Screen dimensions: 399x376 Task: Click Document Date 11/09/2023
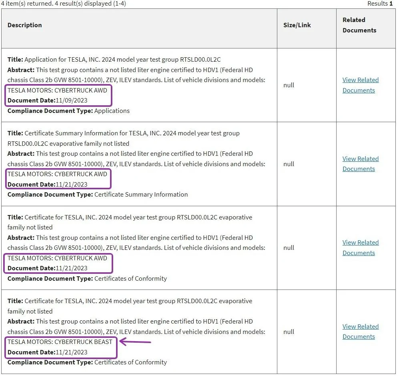click(x=47, y=100)
